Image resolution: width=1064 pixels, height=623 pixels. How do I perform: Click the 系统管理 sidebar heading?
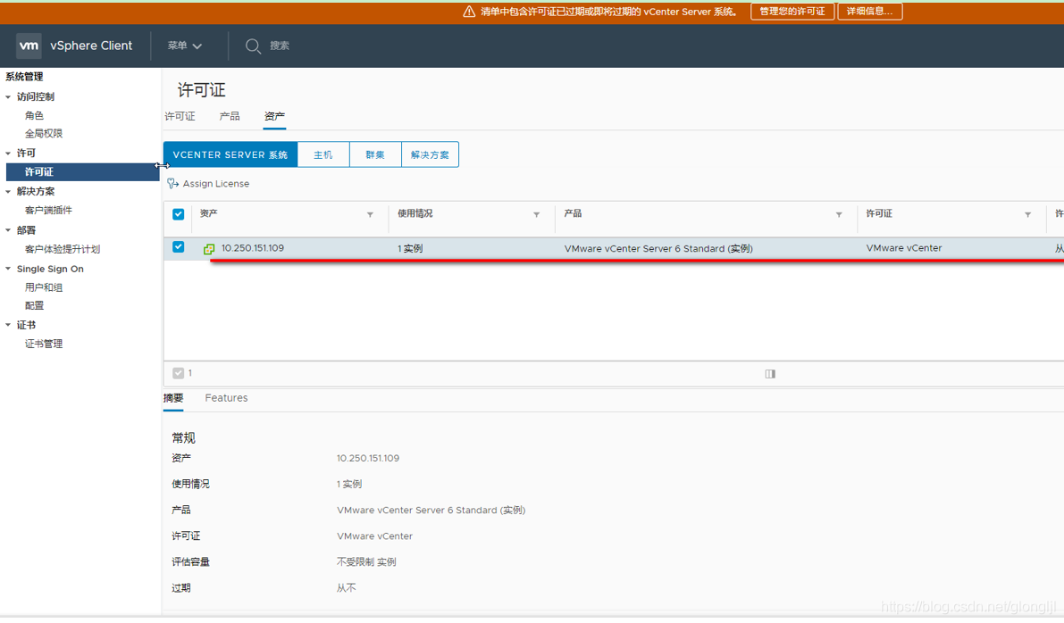pyautogui.click(x=24, y=77)
